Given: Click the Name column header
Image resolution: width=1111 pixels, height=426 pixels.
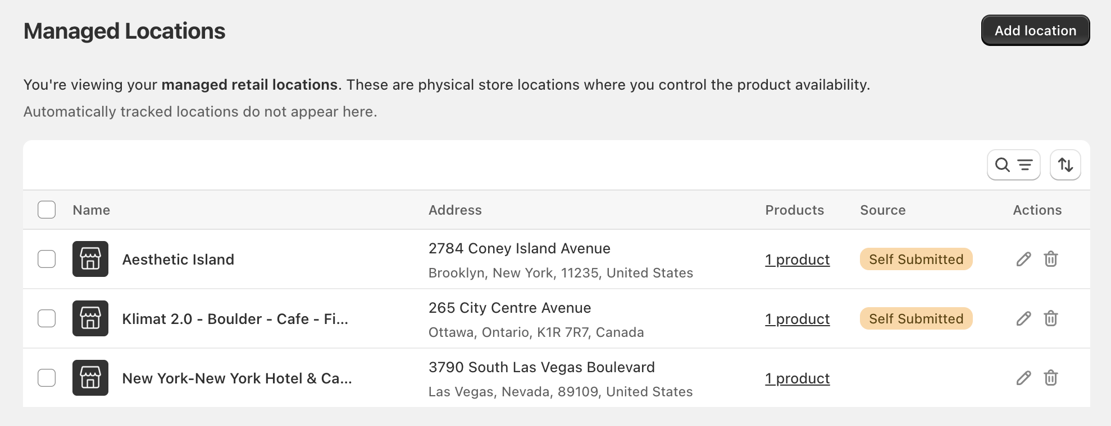Looking at the screenshot, I should 90,210.
